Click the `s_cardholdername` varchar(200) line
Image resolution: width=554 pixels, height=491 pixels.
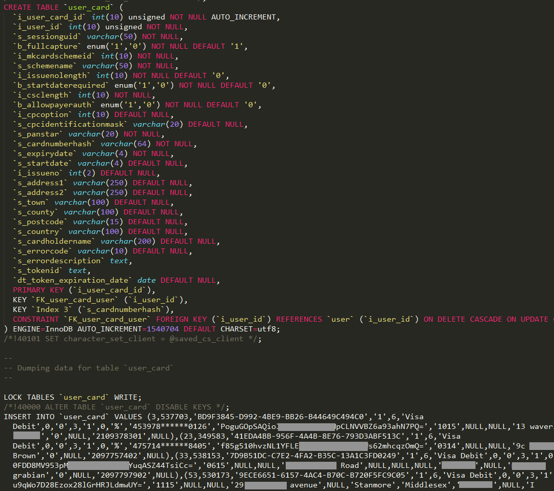(x=116, y=241)
